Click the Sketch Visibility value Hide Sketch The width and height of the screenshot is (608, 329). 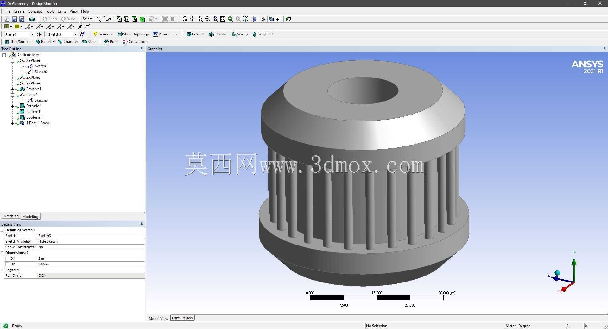click(91, 241)
